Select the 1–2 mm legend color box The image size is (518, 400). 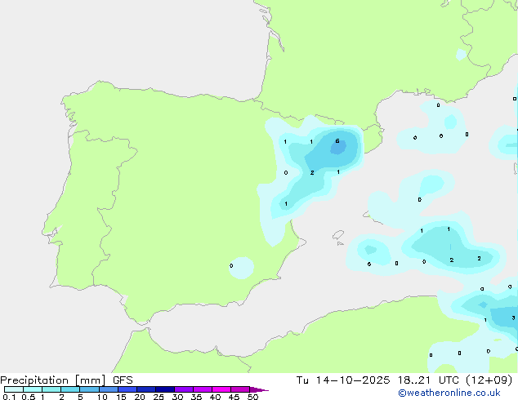(x=51, y=389)
